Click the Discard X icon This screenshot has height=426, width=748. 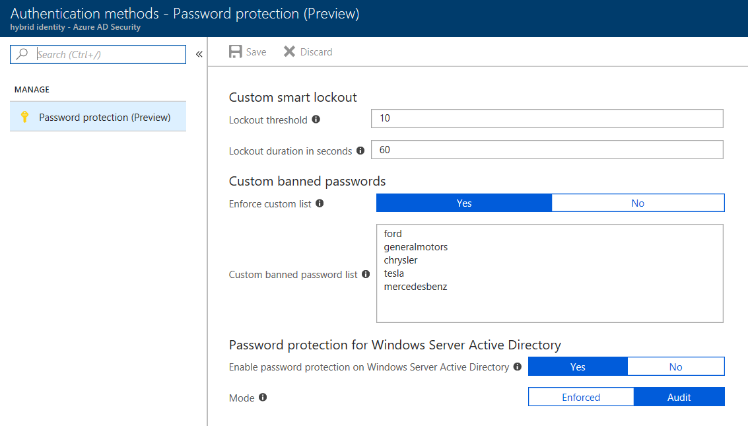pos(289,52)
